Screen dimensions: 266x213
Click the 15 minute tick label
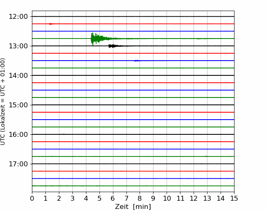click(x=234, y=199)
